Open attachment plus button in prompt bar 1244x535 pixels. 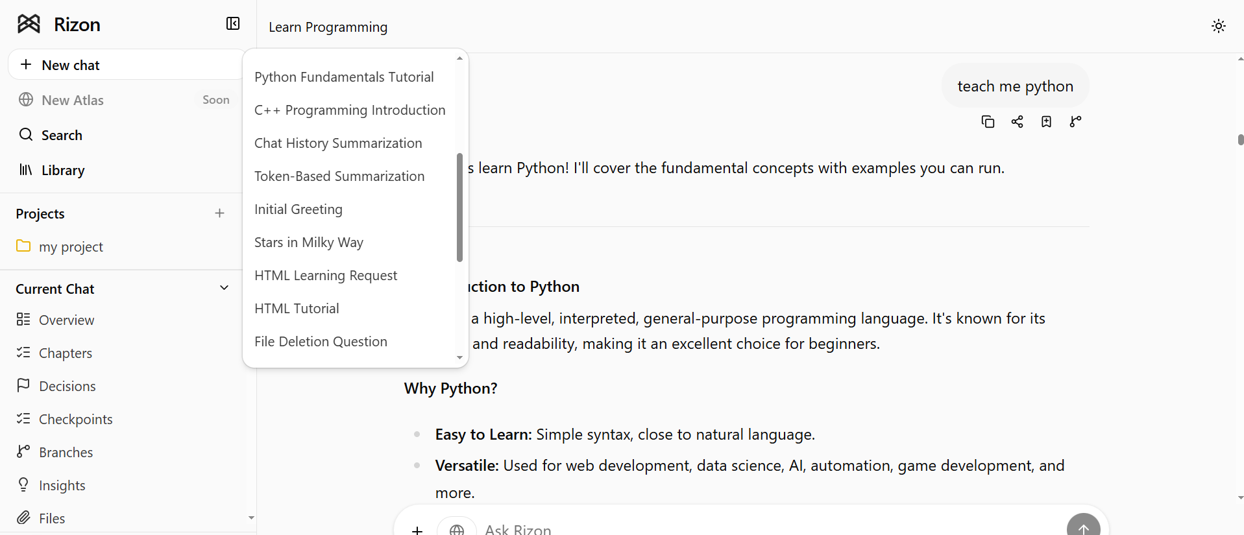click(417, 530)
